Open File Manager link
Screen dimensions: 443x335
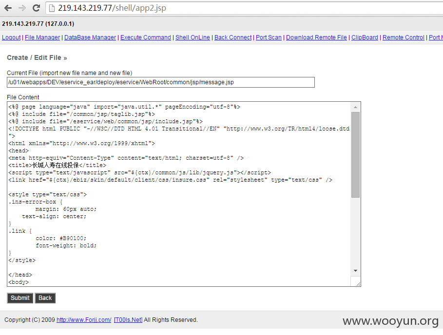coord(42,37)
